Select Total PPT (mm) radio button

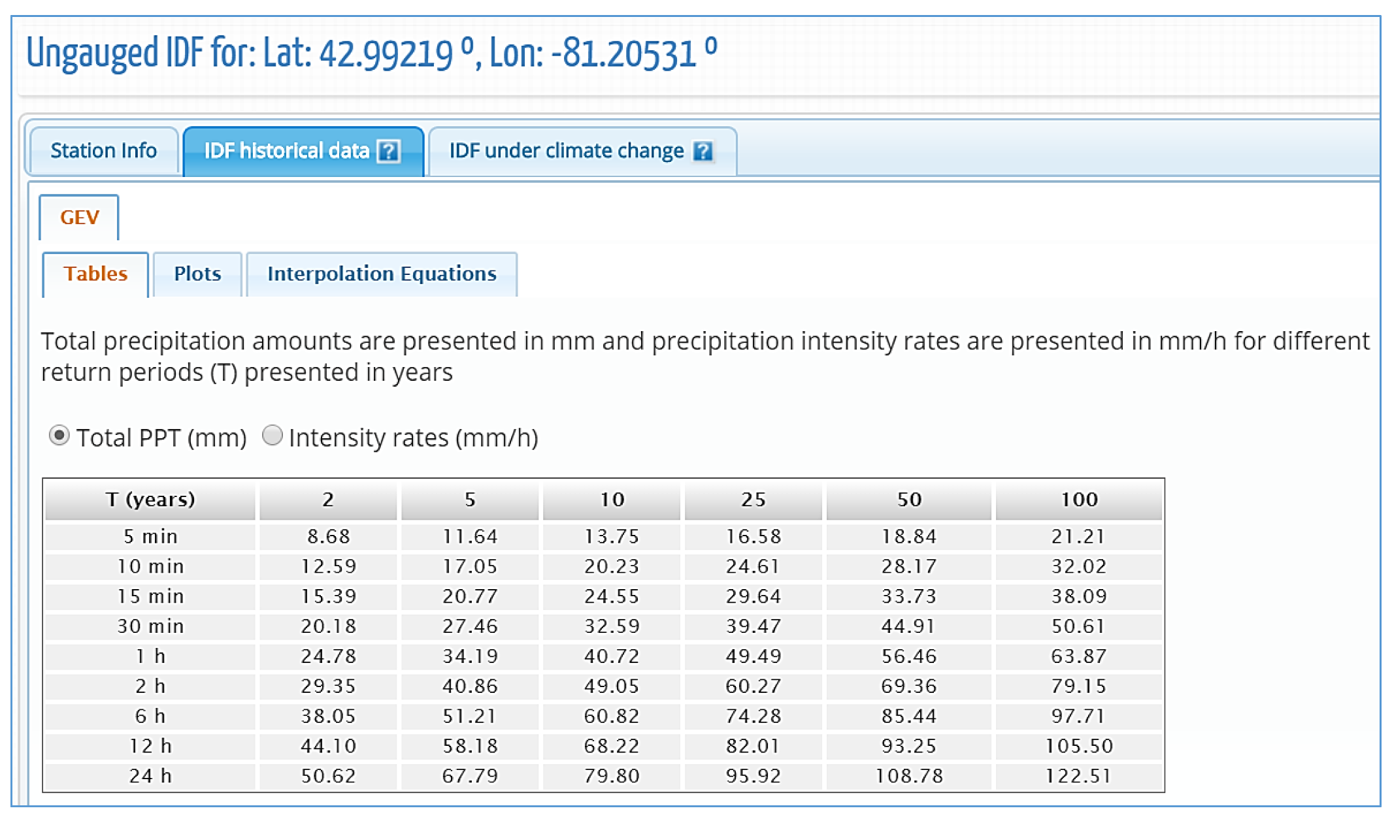[59, 436]
